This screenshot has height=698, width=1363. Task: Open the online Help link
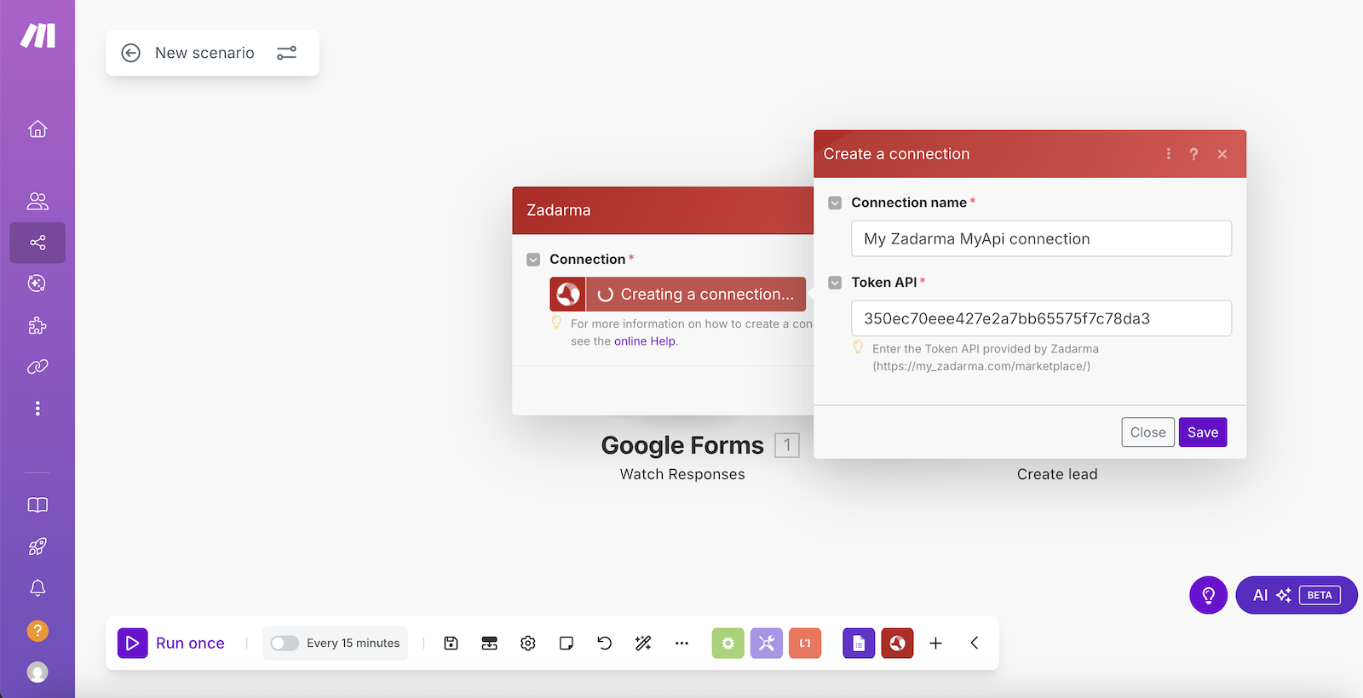pos(645,341)
